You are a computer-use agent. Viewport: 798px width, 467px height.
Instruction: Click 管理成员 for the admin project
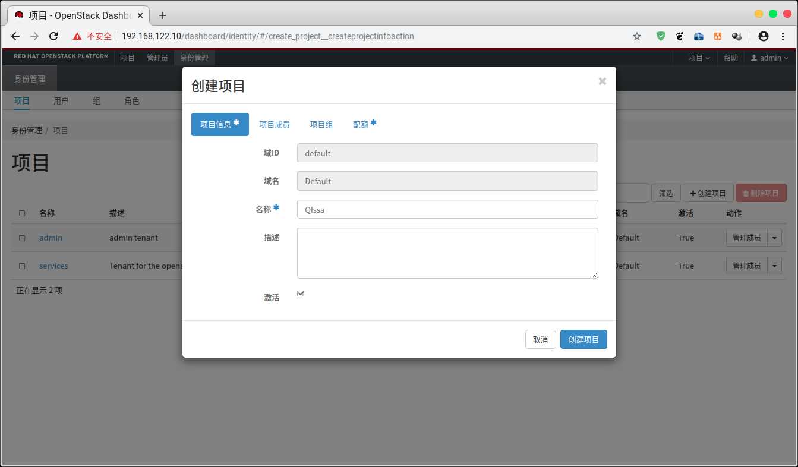pos(746,238)
